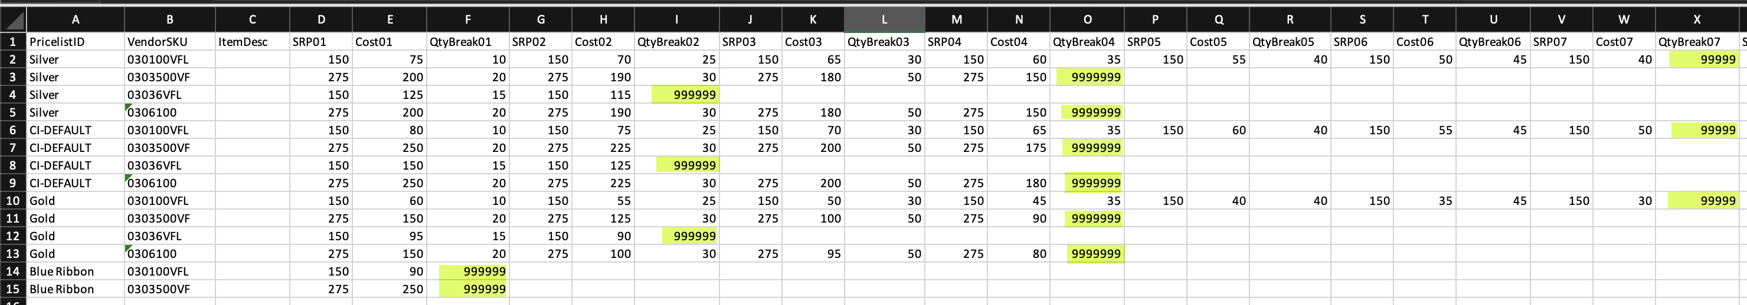Select the row 15 header
The image size is (1747, 305).
tap(13, 289)
